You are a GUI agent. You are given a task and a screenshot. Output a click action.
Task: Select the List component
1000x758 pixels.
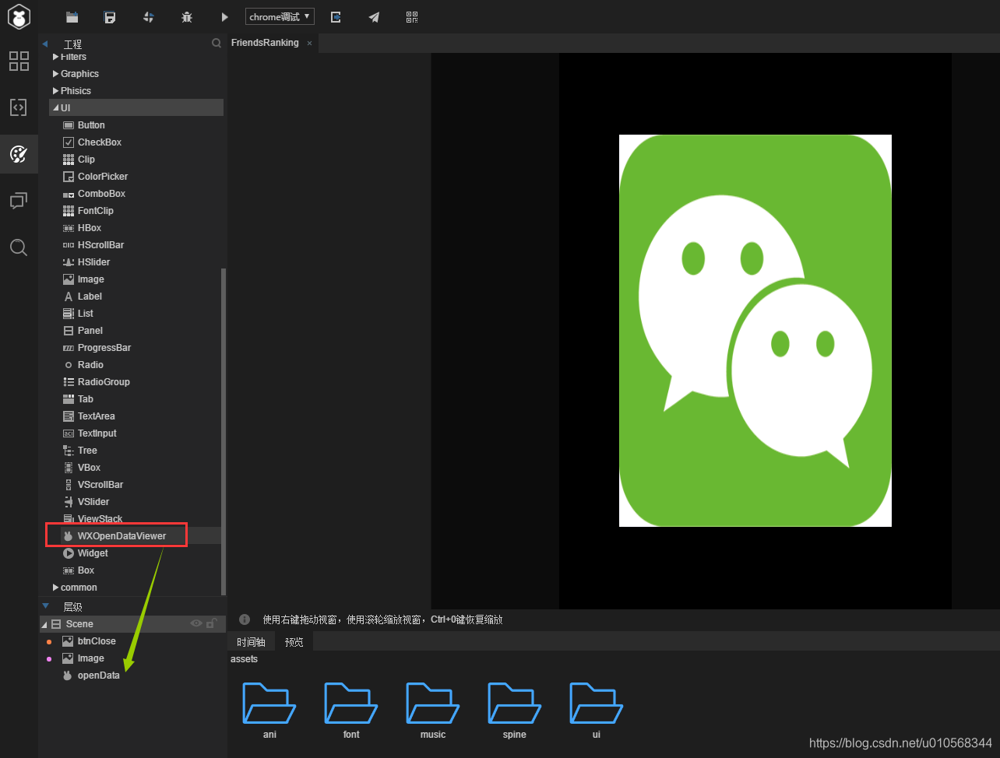click(x=86, y=314)
